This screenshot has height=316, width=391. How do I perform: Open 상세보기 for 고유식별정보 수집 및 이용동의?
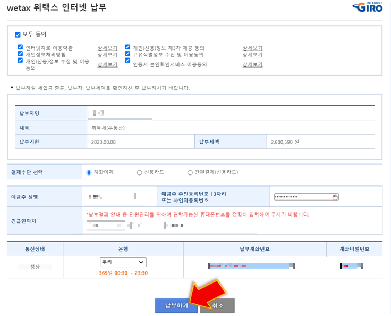[x=252, y=55]
